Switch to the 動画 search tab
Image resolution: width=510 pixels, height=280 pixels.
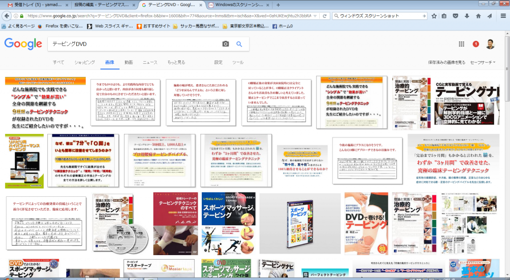tap(128, 62)
